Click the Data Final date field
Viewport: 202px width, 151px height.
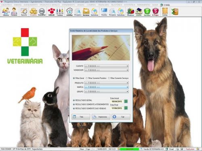pyautogui.click(x=117, y=108)
